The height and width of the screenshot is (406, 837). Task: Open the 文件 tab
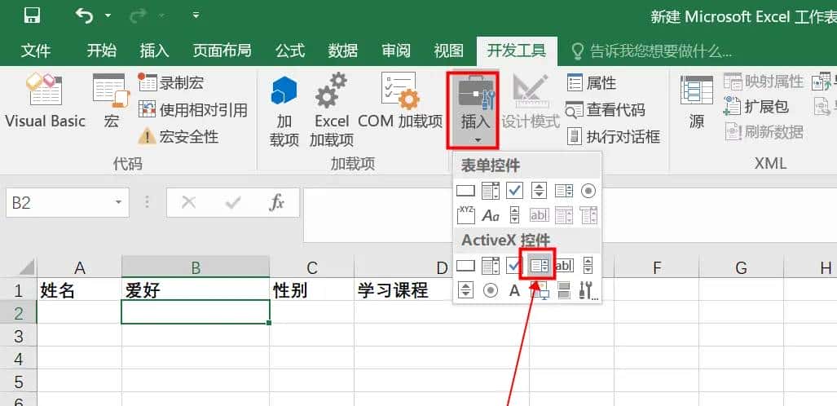pos(37,51)
